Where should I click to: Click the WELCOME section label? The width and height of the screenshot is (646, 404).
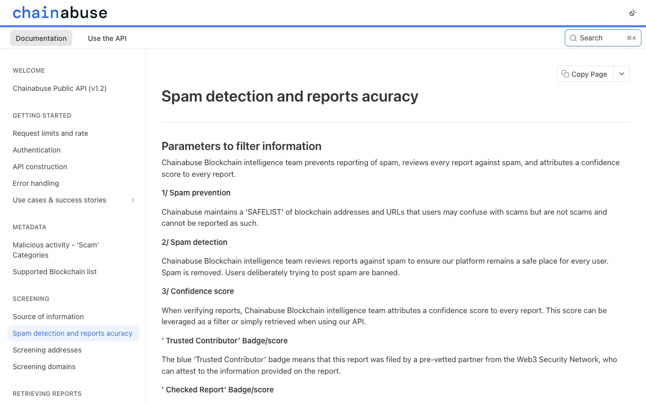[29, 71]
